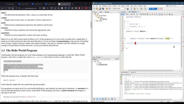Screen dimensions: 184x104
Task: Click the Build Project hammer icon
Action: point(131,9)
